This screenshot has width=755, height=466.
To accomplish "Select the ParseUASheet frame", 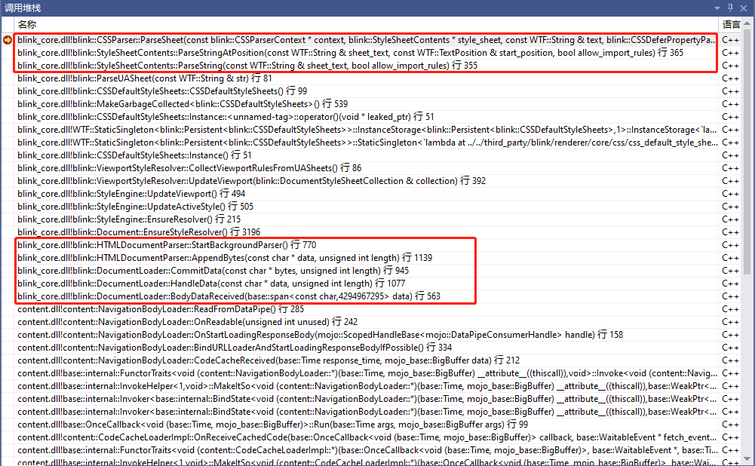I will [151, 78].
